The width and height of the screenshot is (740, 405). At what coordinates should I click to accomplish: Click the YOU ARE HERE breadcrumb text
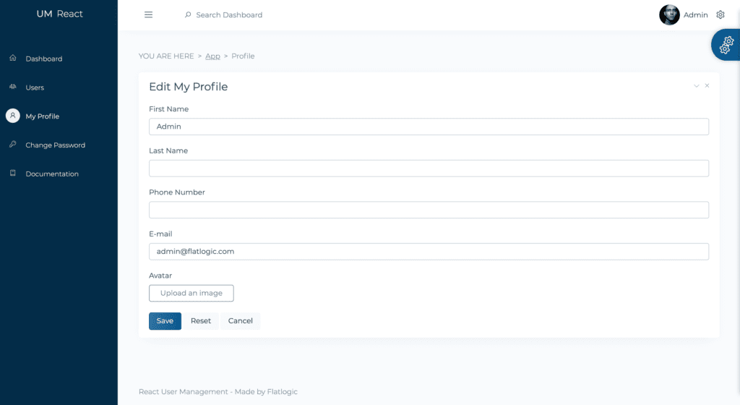166,56
